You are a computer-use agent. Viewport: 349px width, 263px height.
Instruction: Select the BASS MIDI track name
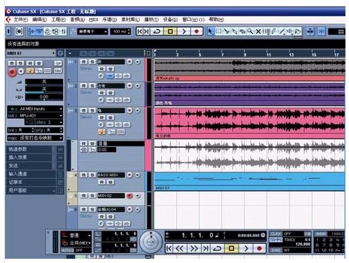[x=111, y=175]
